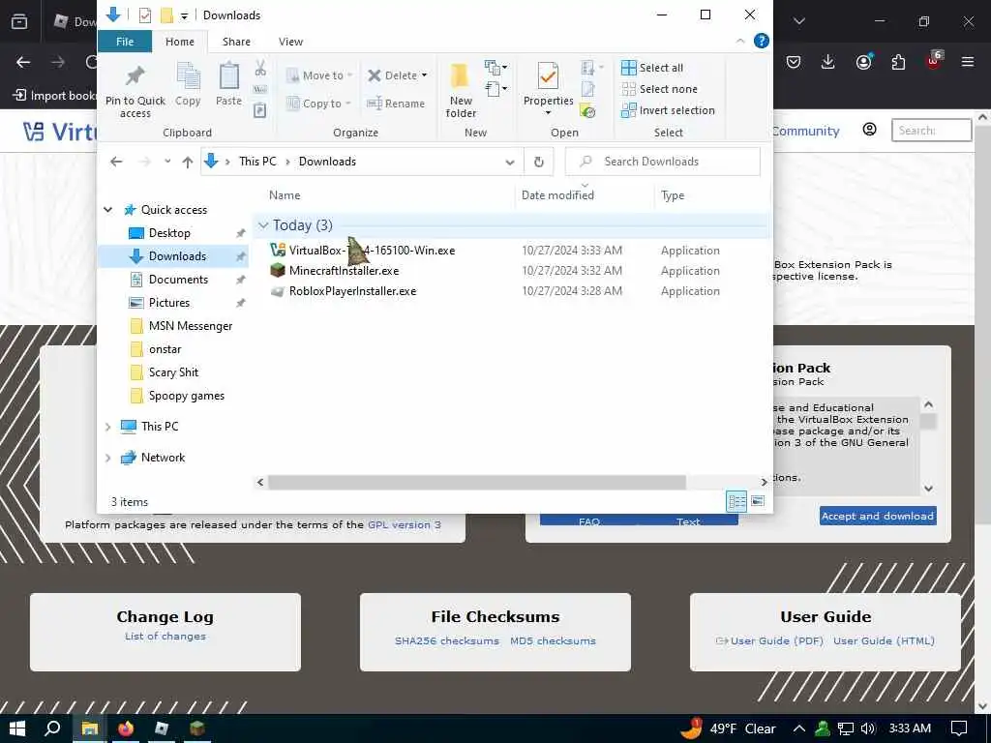Collapse the Today (3) group
The image size is (991, 743).
[263, 225]
